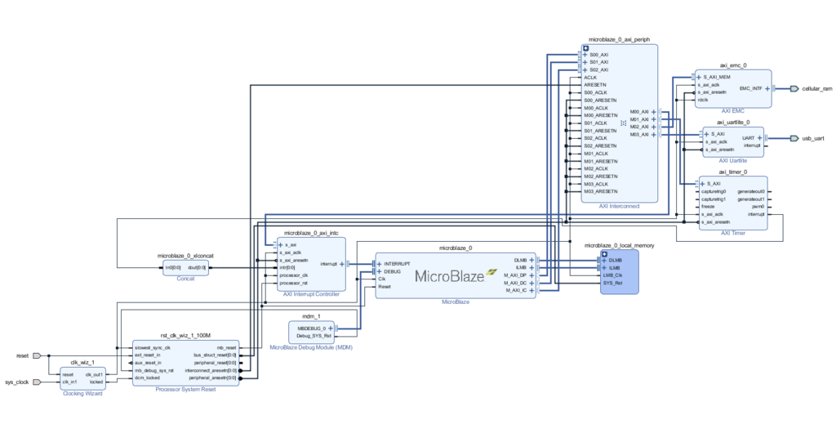Expand S01_AXI interface pin on axi_periph

[585, 62]
